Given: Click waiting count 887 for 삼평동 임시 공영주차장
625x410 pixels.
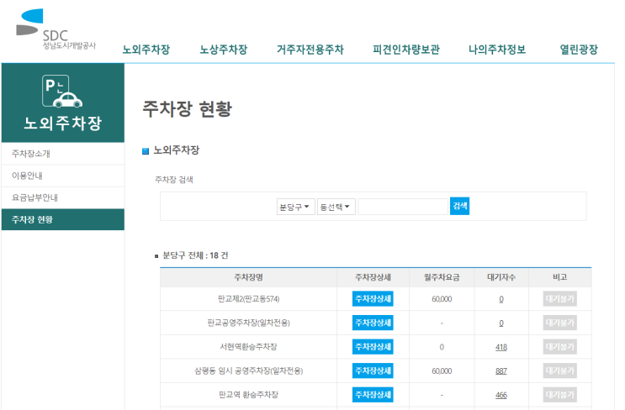Looking at the screenshot, I should pos(501,371).
